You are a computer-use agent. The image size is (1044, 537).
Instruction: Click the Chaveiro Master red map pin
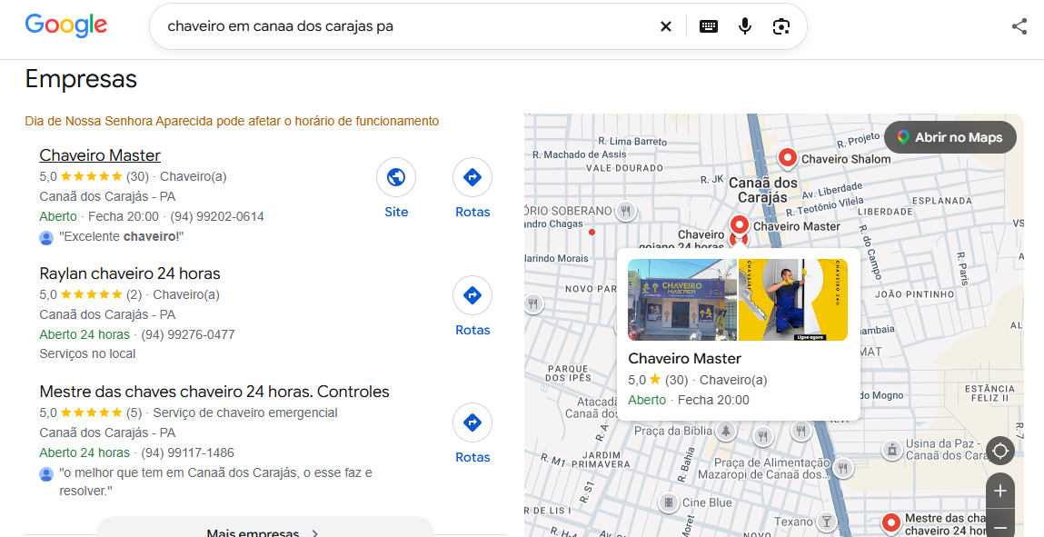coord(739,225)
